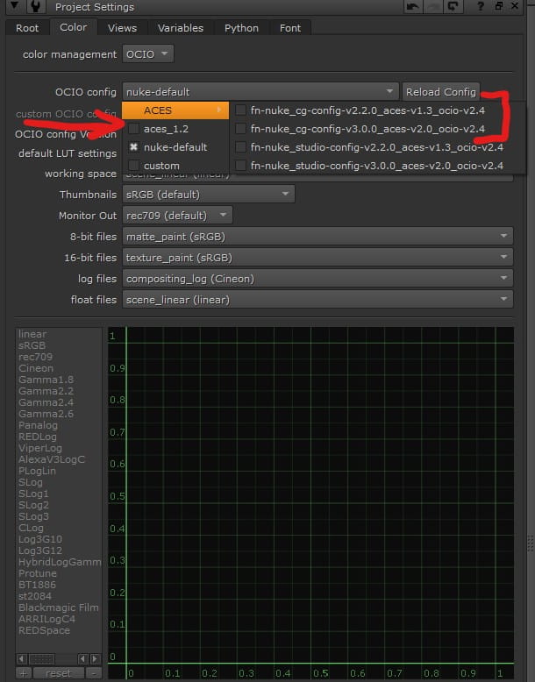The image size is (535, 682).
Task: Open the Monitor Out rec709 dropdown
Action: (x=177, y=216)
